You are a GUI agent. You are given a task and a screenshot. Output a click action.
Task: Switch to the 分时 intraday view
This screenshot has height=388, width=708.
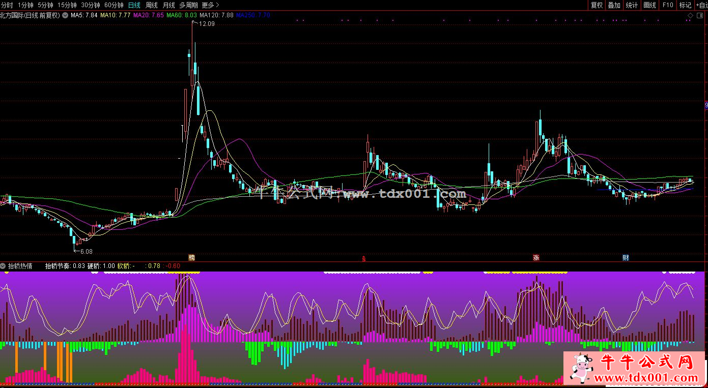point(7,5)
